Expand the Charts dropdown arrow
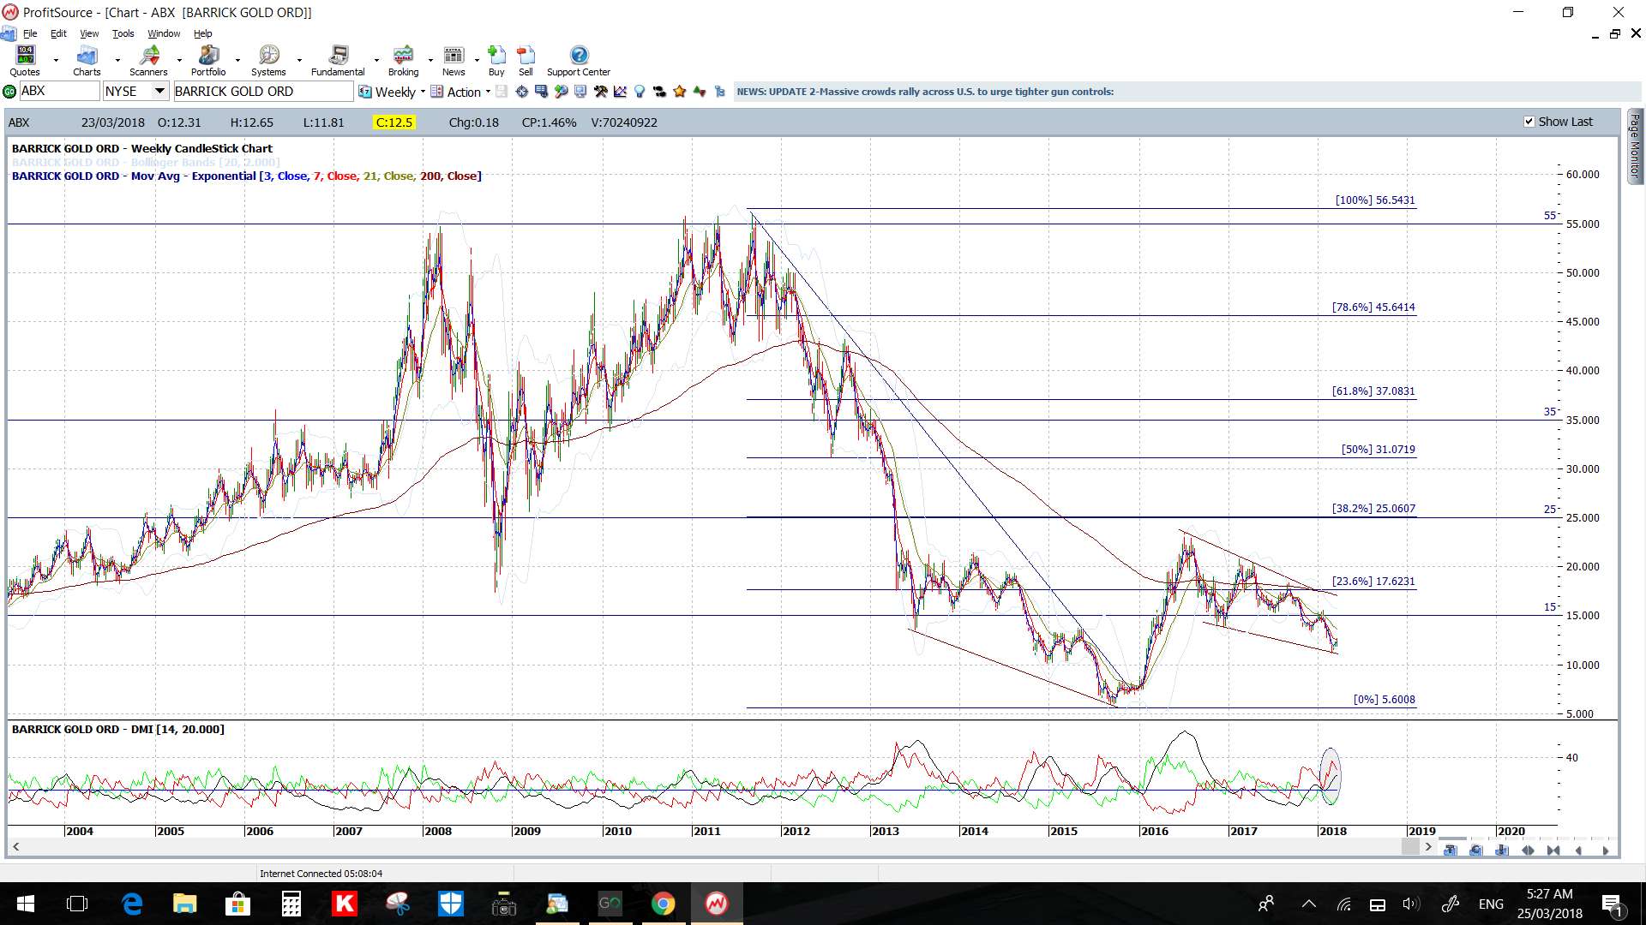Screen dimensions: 1646x925 (x=117, y=60)
